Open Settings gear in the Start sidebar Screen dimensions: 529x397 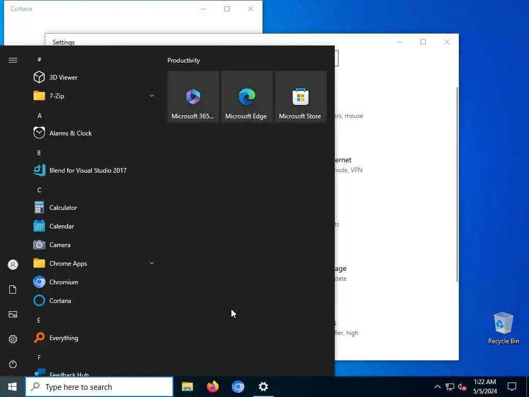(13, 339)
